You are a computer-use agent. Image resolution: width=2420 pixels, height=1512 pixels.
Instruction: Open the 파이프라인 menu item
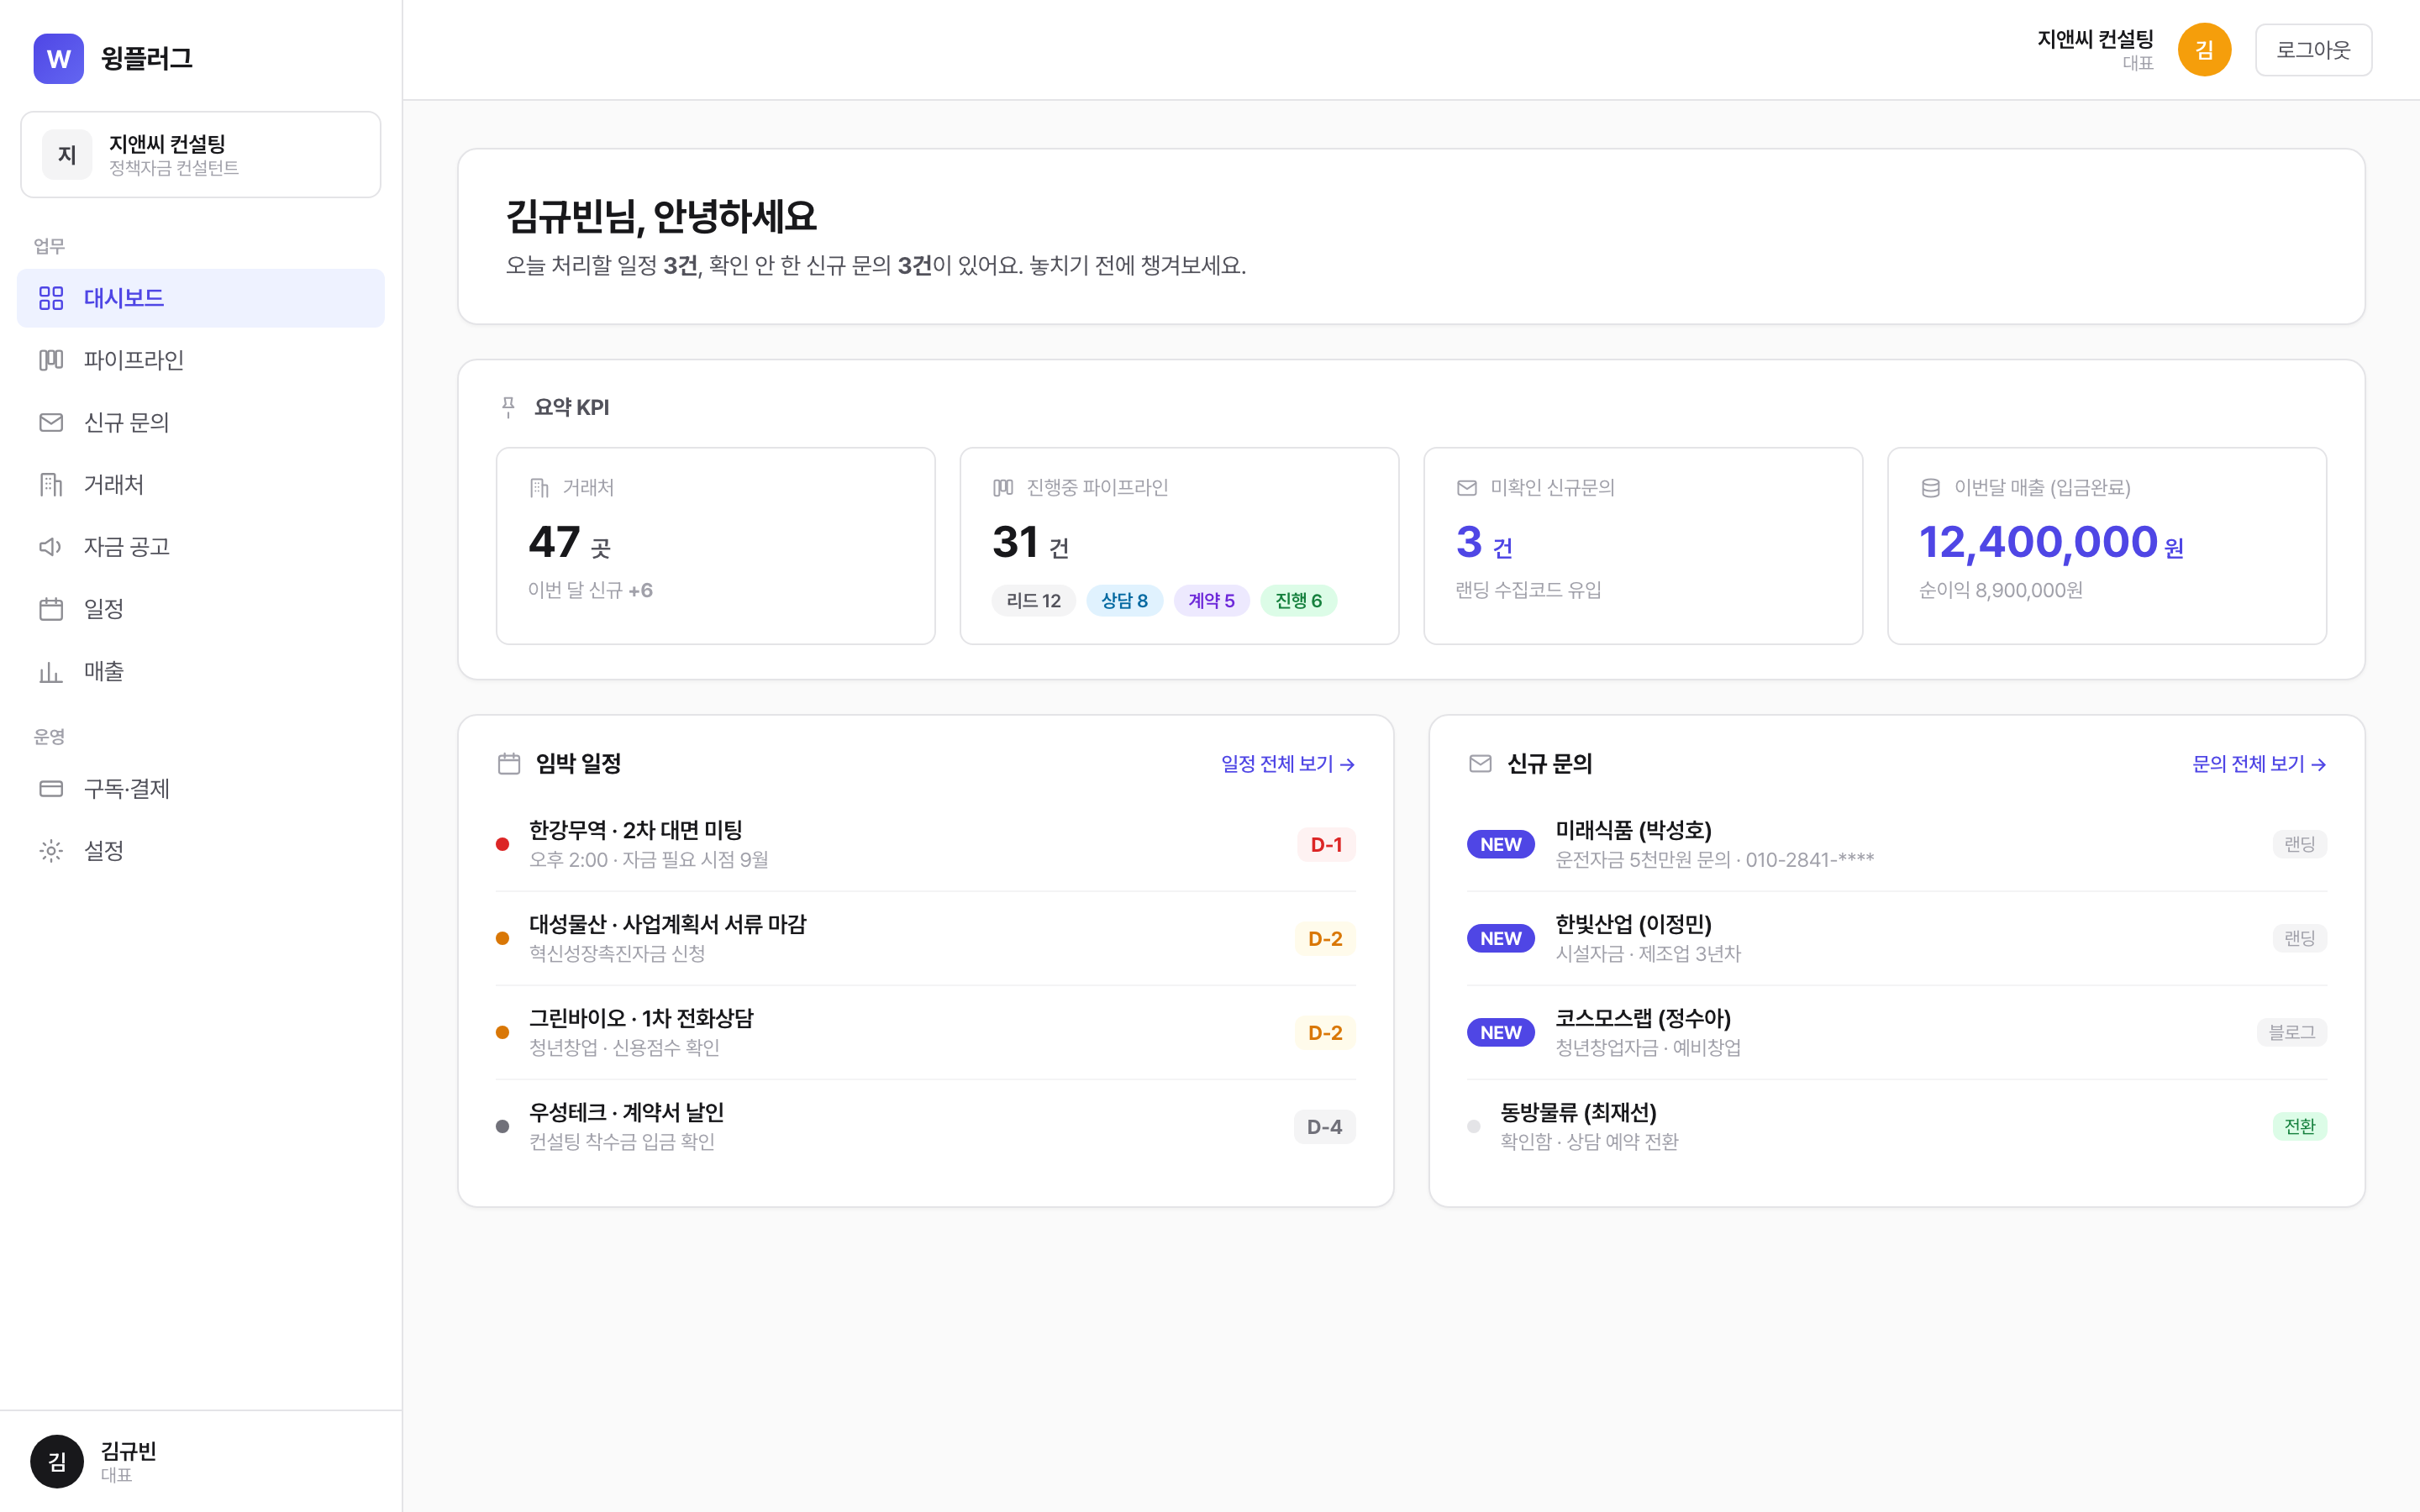(201, 360)
